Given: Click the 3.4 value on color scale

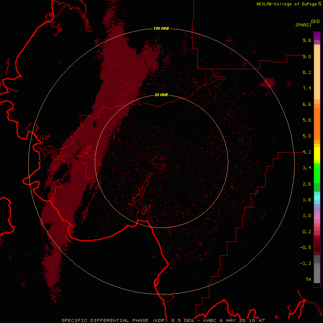Looking at the screenshot, I should (x=307, y=168).
